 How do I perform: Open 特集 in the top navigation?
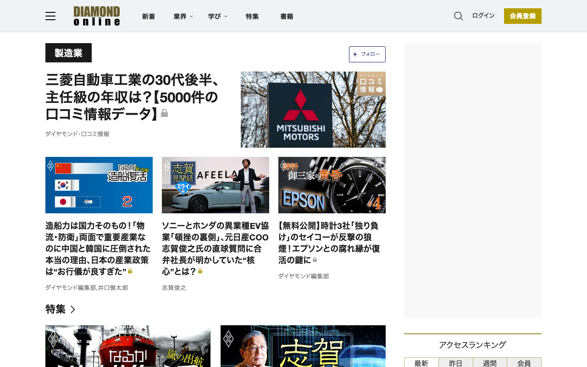[x=252, y=17]
